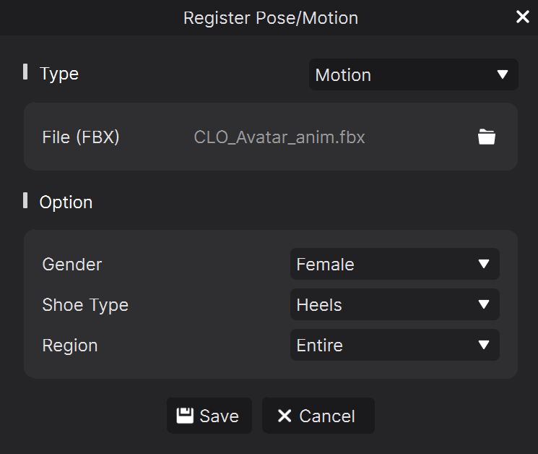The width and height of the screenshot is (538, 454).
Task: Click the Shoe Type label
Action: point(85,305)
